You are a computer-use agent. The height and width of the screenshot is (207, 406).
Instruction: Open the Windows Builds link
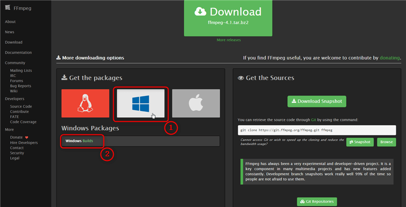pos(79,141)
